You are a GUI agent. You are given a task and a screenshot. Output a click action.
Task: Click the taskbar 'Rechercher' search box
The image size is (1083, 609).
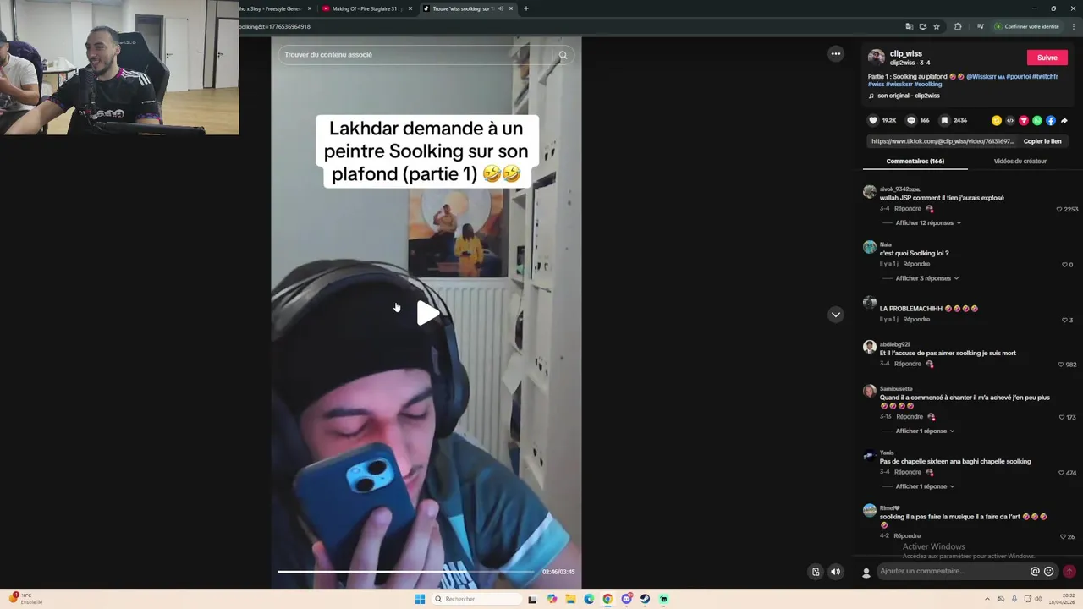click(x=476, y=599)
